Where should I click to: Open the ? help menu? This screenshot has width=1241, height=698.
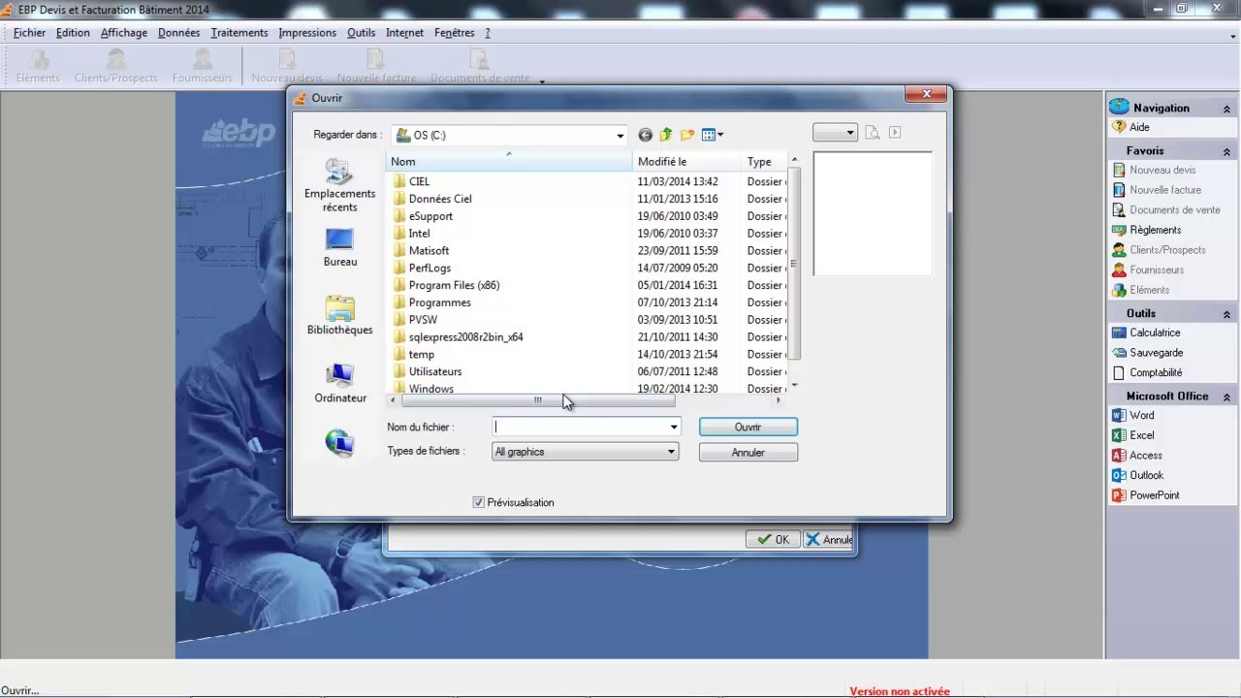(x=488, y=33)
